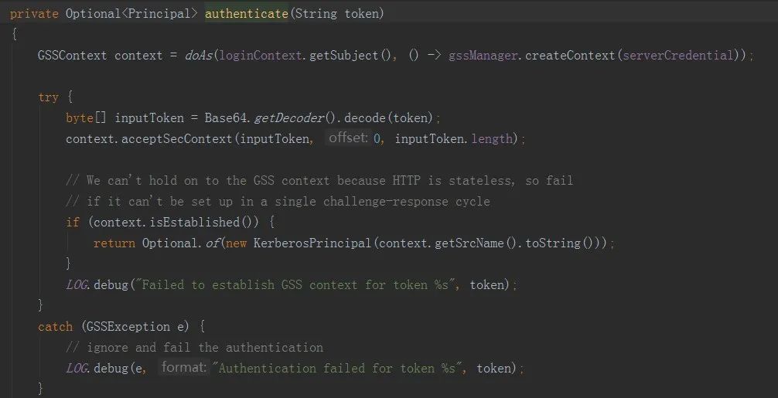The height and width of the screenshot is (398, 778).
Task: Click the "HTTP is stateless" comment line
Action: [x=319, y=180]
